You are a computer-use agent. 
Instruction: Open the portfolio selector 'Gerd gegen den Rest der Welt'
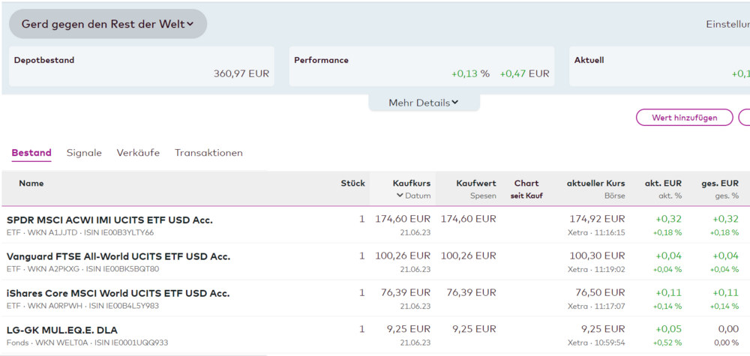pos(107,24)
